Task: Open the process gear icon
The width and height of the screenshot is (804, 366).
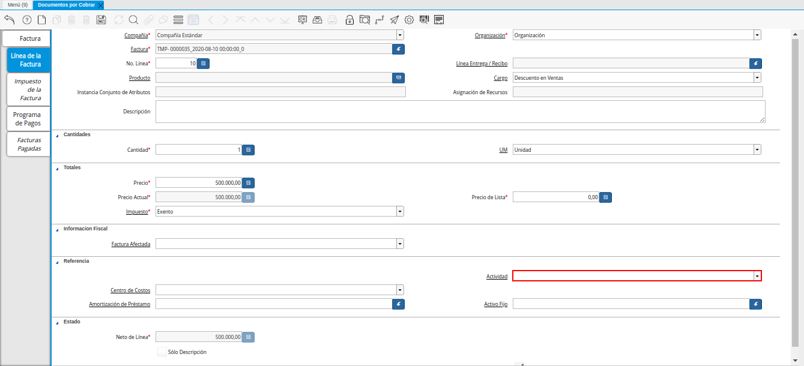Action: 409,19
